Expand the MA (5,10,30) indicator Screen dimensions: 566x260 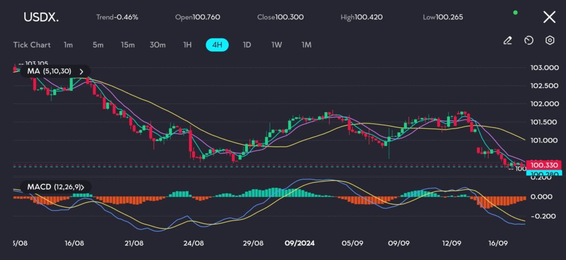tap(82, 71)
